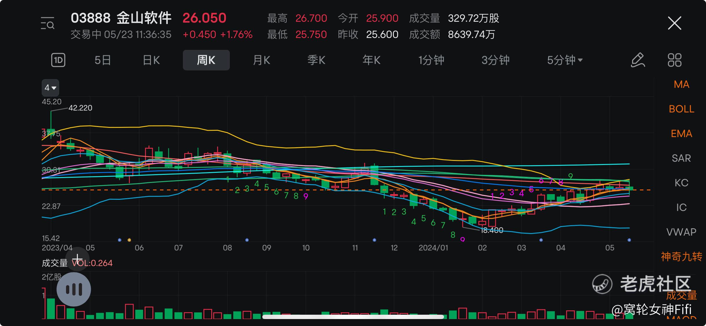
Task: Select the 1D intraday chart icon
Action: [x=58, y=60]
